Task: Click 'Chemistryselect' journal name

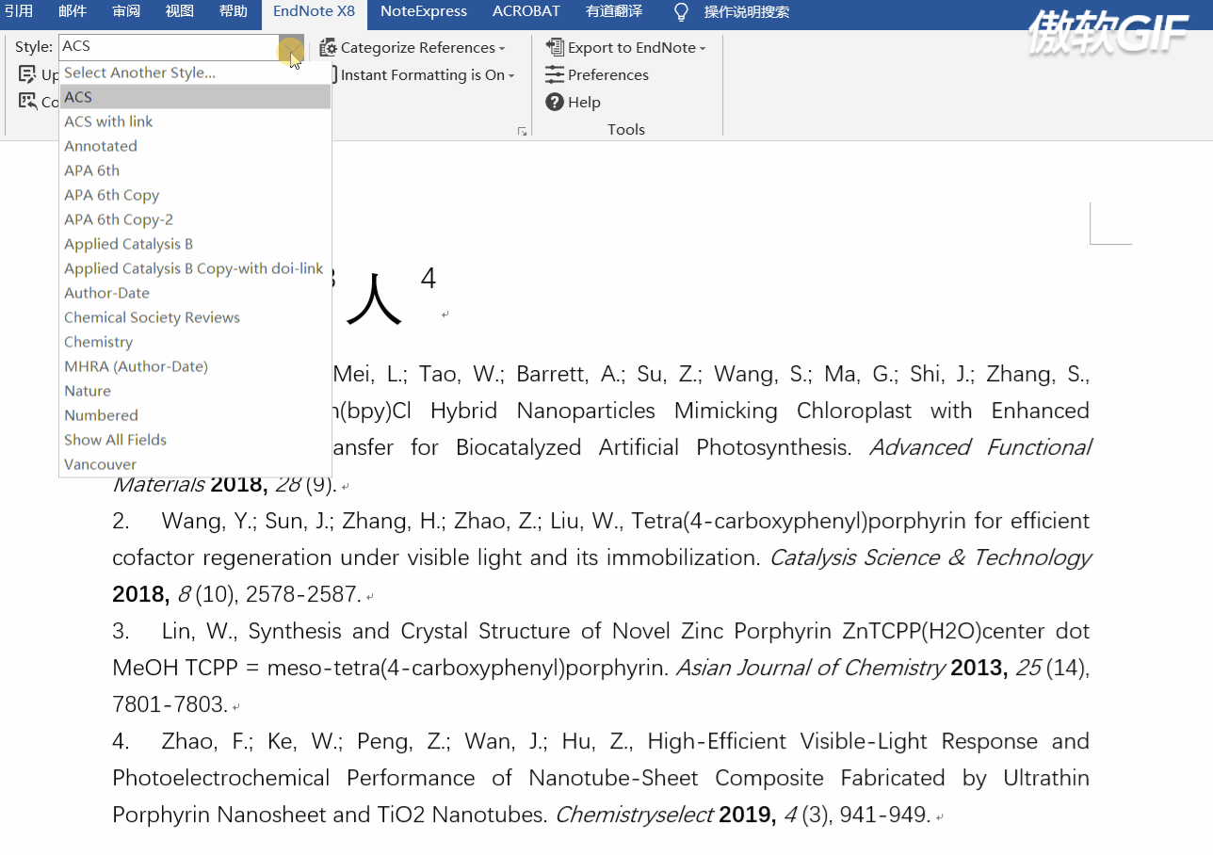Action: (x=634, y=815)
